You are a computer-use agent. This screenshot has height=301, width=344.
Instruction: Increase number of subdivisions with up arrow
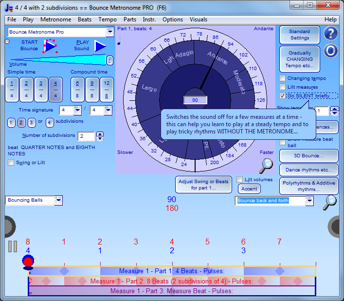coord(100,134)
